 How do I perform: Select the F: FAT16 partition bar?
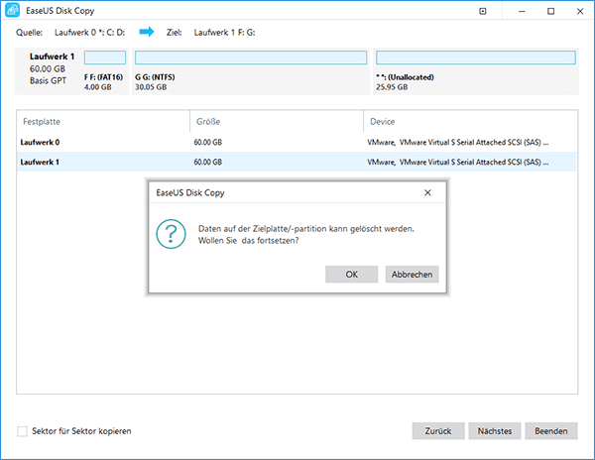[105, 57]
